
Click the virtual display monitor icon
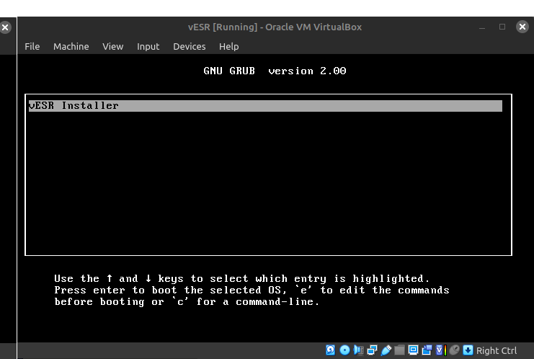tap(413, 350)
